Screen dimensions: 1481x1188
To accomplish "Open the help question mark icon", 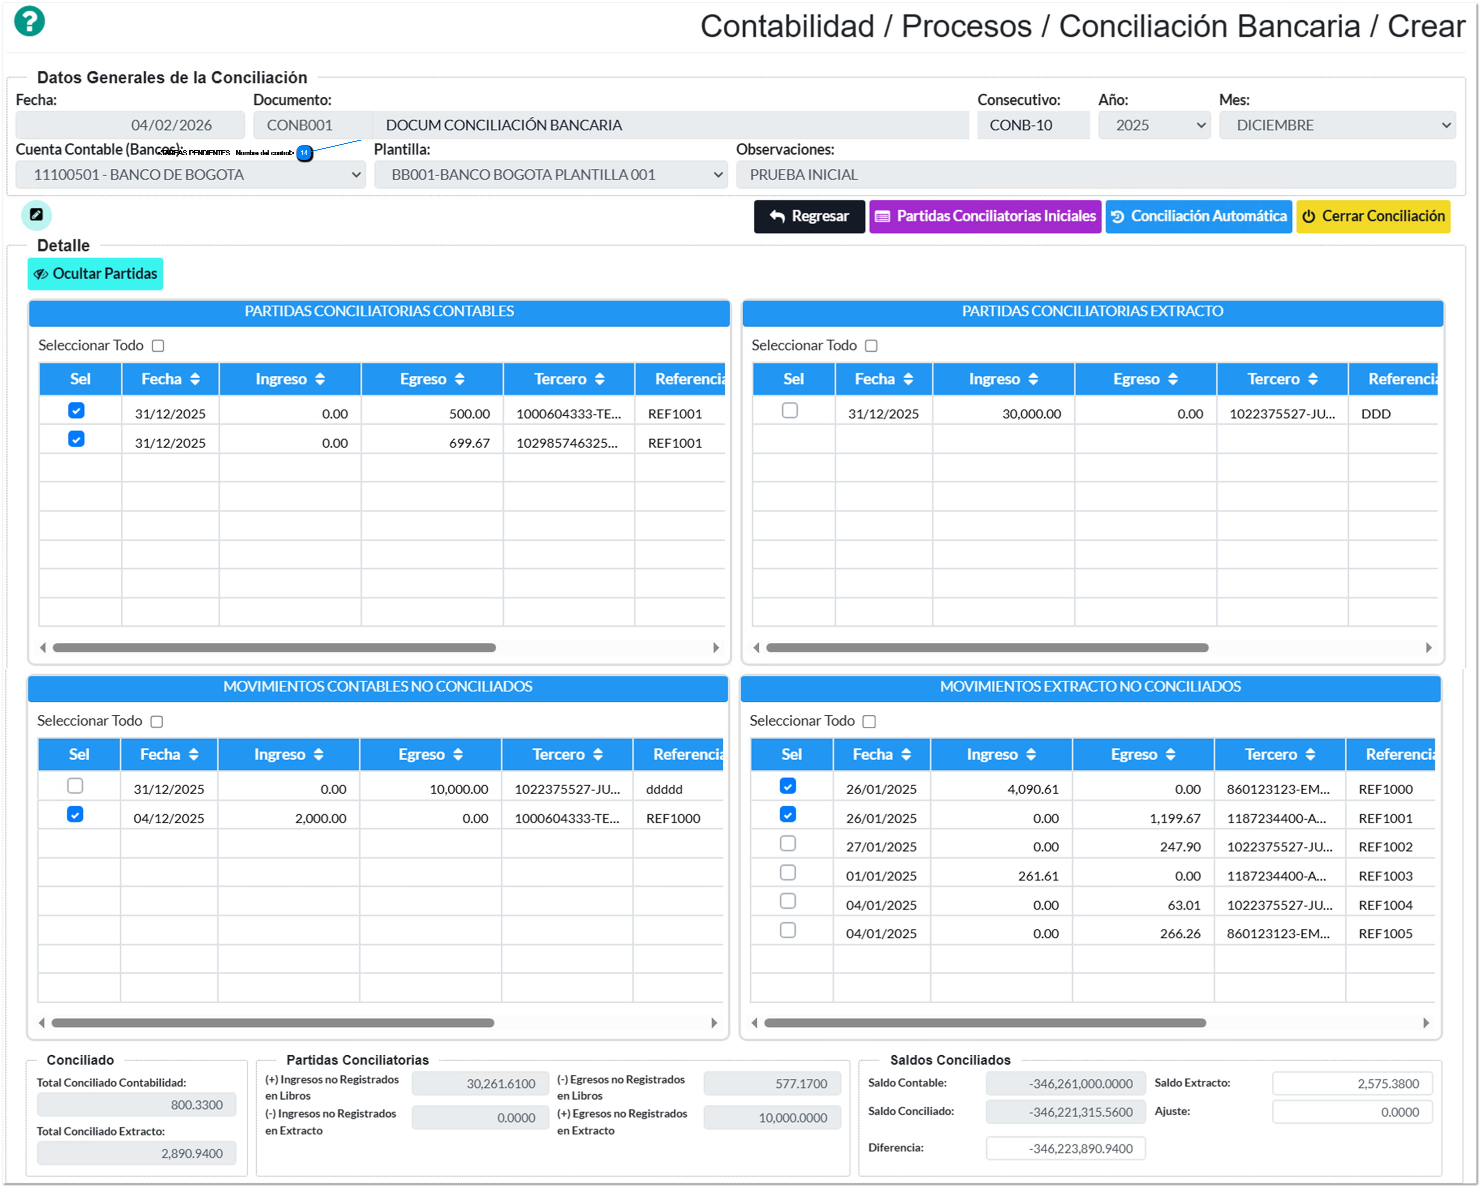I will tap(29, 21).
